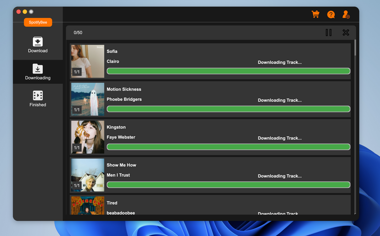Pause all downloads with pause icon
The height and width of the screenshot is (236, 380).
click(x=329, y=33)
